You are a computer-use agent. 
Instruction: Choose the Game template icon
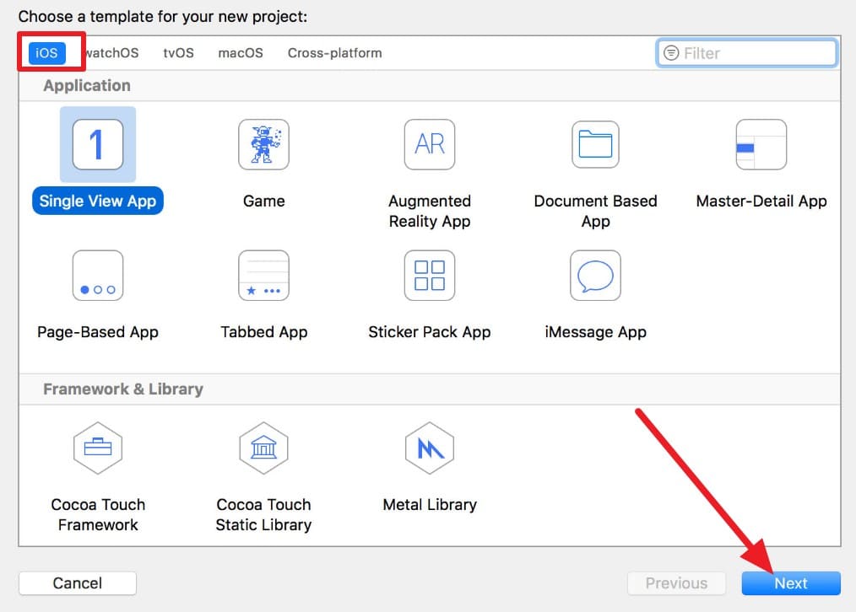pyautogui.click(x=263, y=144)
